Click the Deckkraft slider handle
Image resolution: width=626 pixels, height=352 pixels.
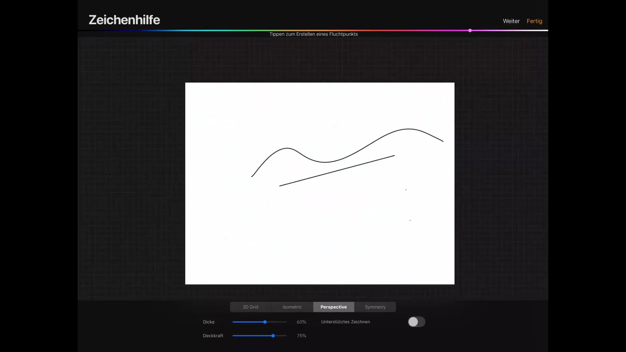pos(273,336)
